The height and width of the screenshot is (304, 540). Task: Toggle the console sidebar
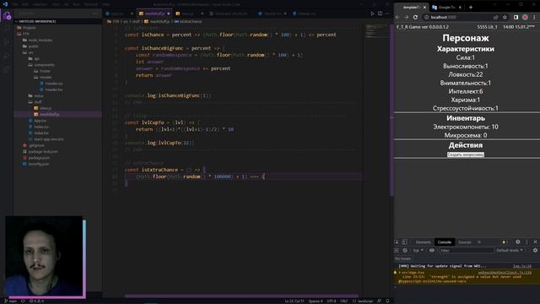(x=397, y=251)
